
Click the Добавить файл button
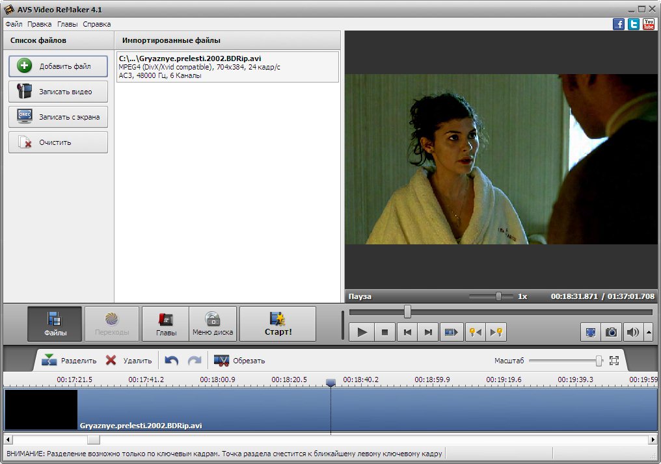(x=58, y=66)
